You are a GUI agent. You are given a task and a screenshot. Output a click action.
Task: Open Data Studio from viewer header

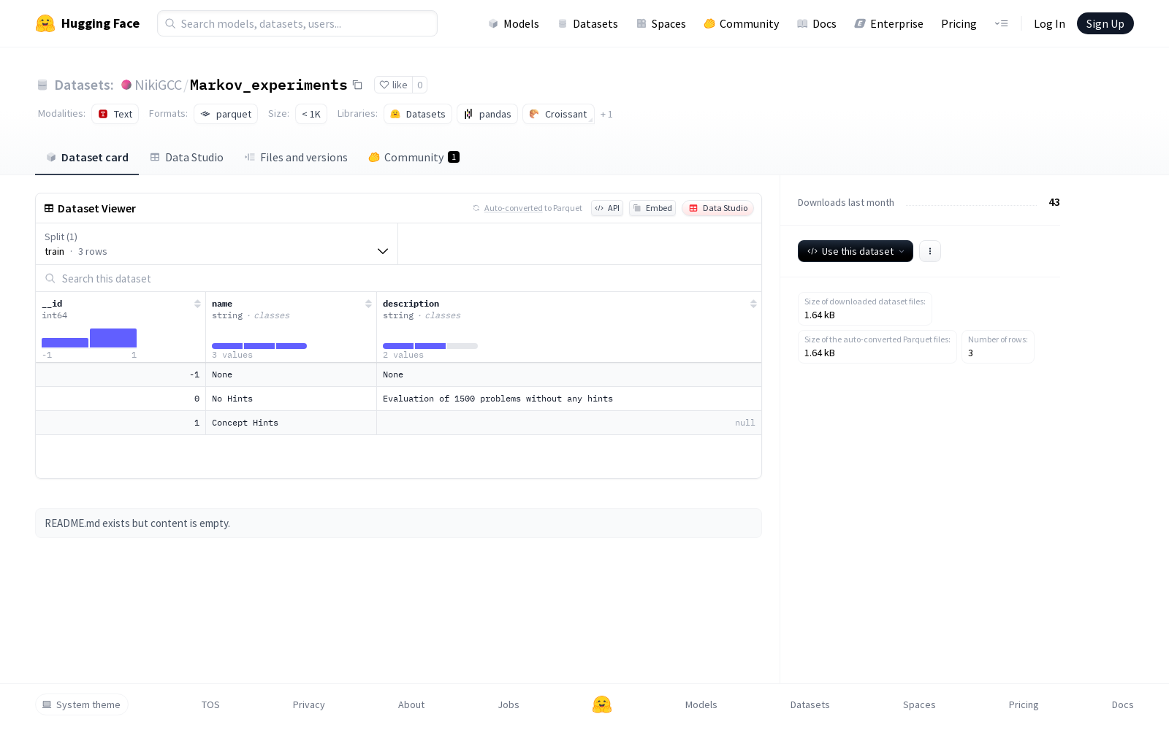pyautogui.click(x=718, y=208)
